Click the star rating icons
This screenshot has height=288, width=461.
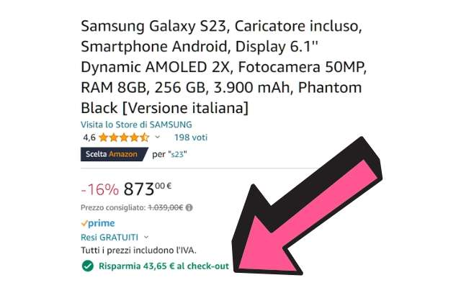click(123, 136)
